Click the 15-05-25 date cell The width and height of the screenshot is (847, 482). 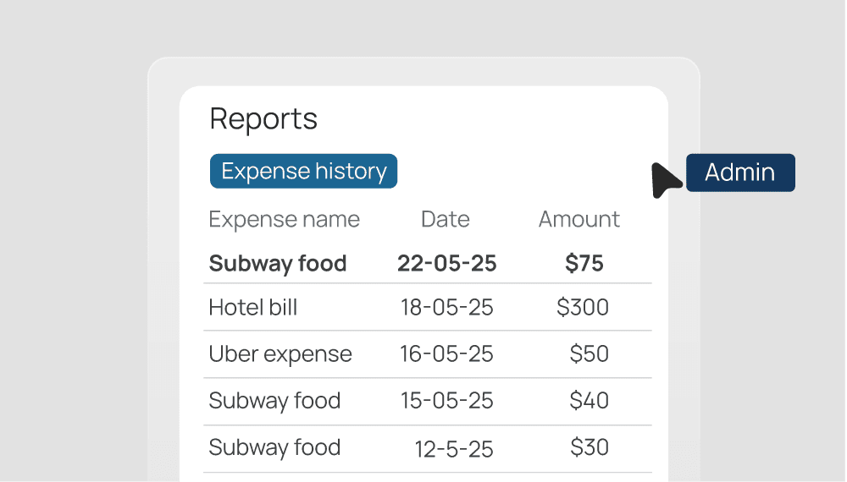(x=447, y=401)
